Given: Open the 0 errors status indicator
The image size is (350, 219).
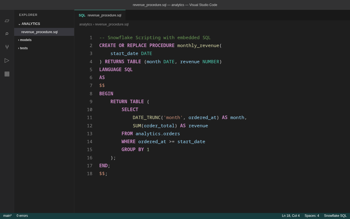Looking at the screenshot, I should click(22, 216).
